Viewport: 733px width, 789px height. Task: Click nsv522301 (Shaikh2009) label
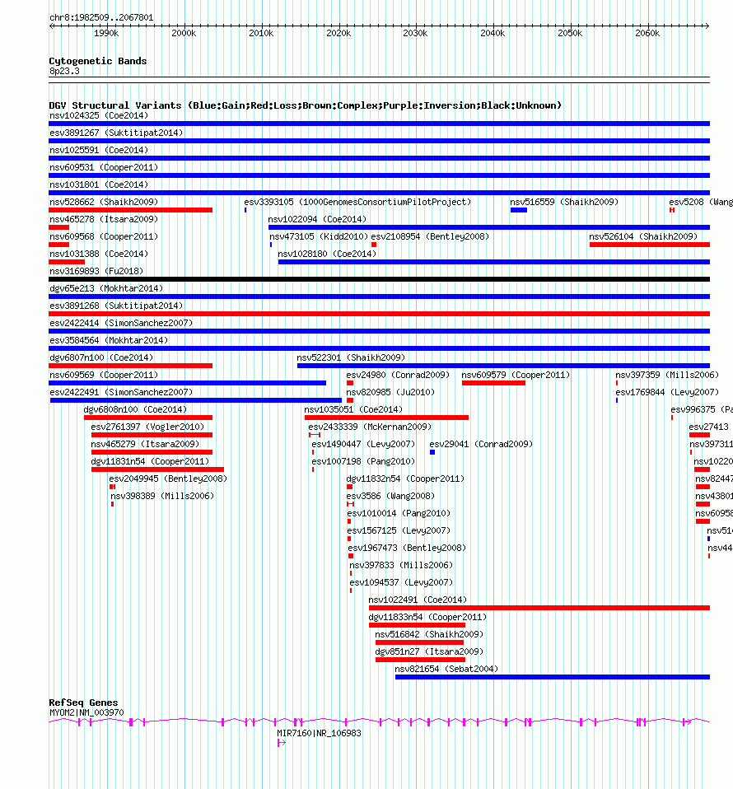pyautogui.click(x=351, y=357)
